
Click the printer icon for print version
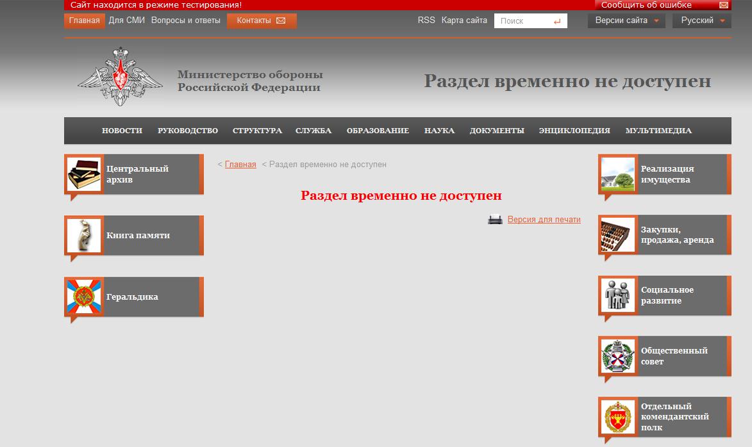point(495,220)
